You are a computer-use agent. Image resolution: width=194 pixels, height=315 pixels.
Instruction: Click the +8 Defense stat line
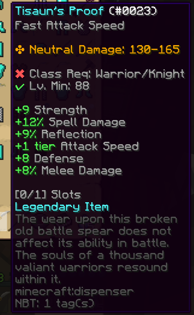point(49,158)
